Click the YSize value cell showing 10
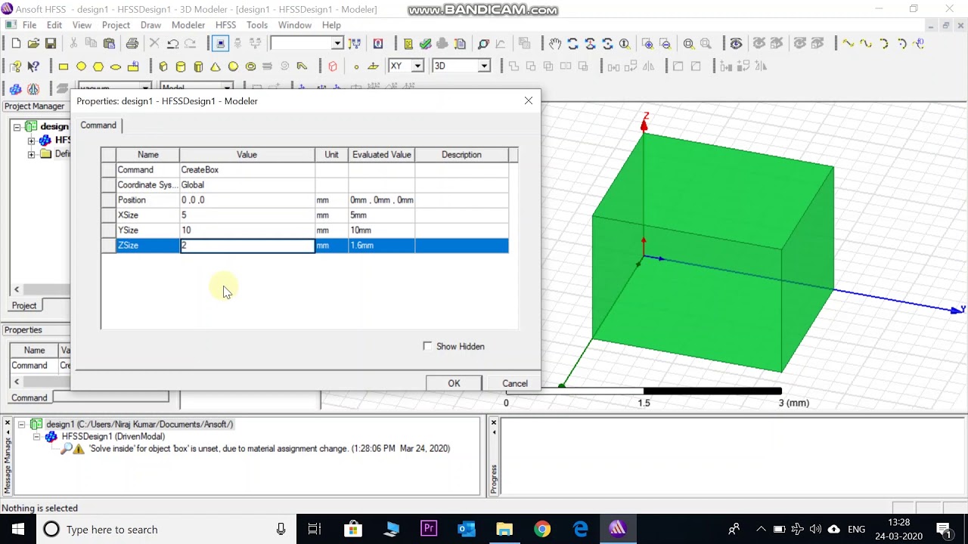Viewport: 968px width, 544px height. 247,230
